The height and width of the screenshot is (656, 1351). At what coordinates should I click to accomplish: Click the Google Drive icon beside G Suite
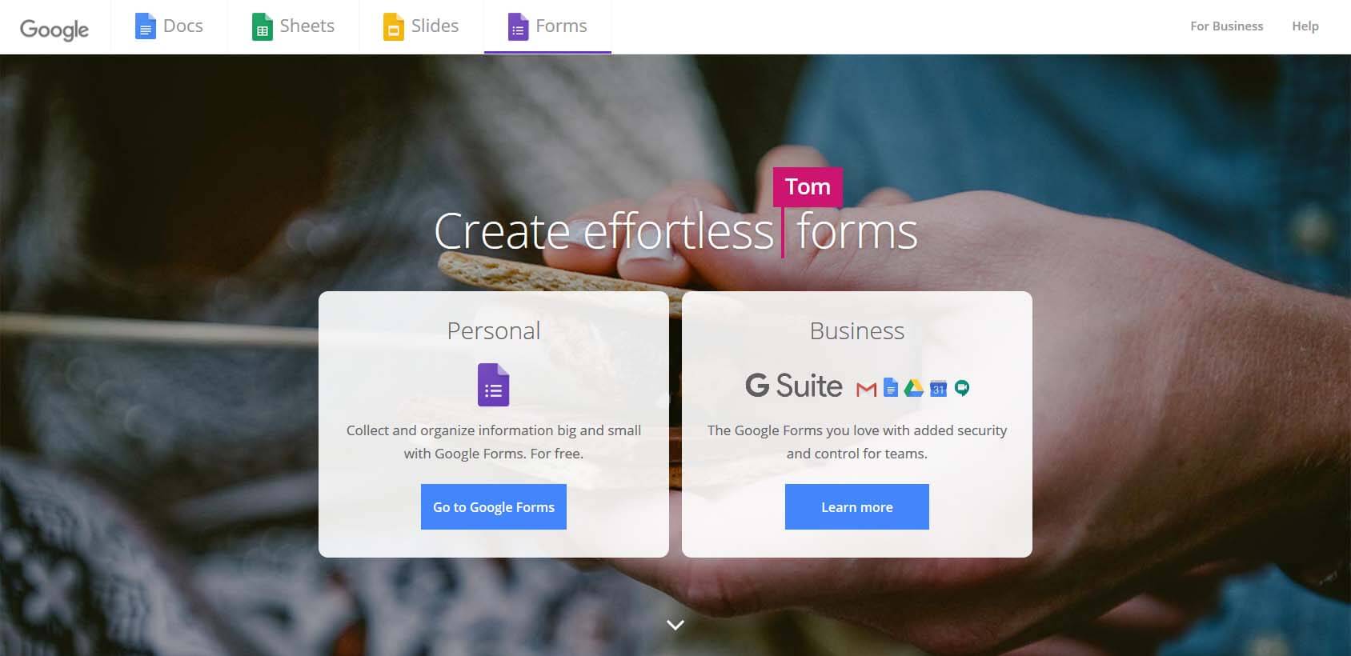[913, 389]
